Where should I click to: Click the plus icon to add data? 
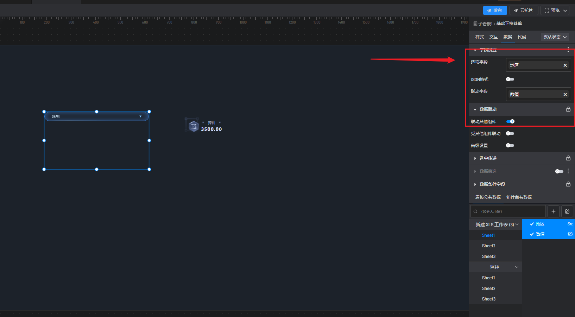pos(553,211)
